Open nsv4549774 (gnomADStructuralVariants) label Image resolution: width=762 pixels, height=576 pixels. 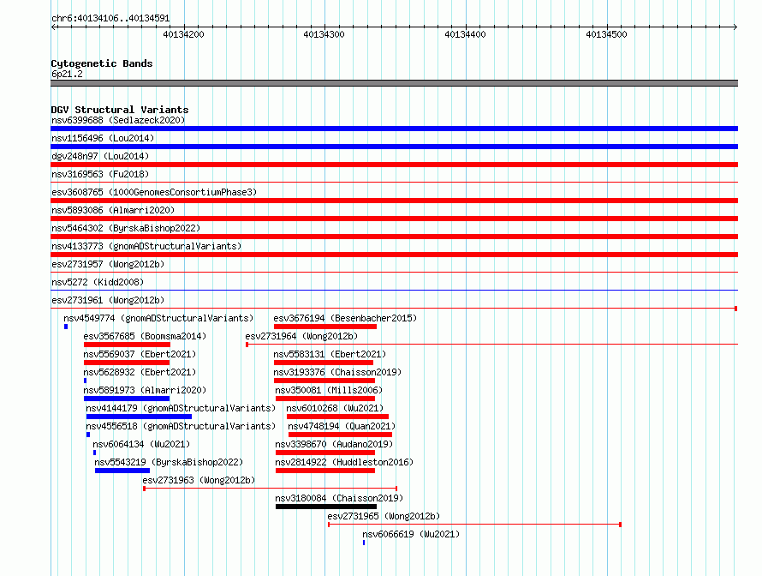tap(158, 318)
